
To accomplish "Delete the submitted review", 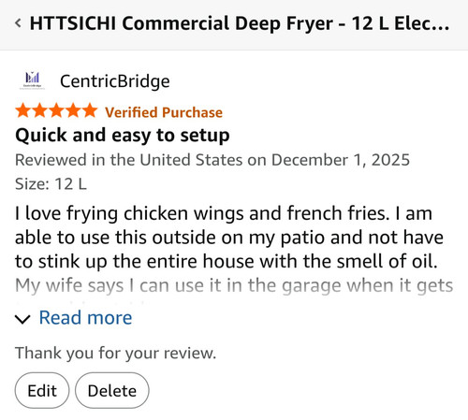I will tap(112, 390).
